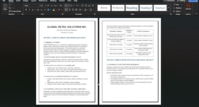This screenshot has width=199, height=107.
Task: Apply subscript formatting
Action: pos(41,10)
